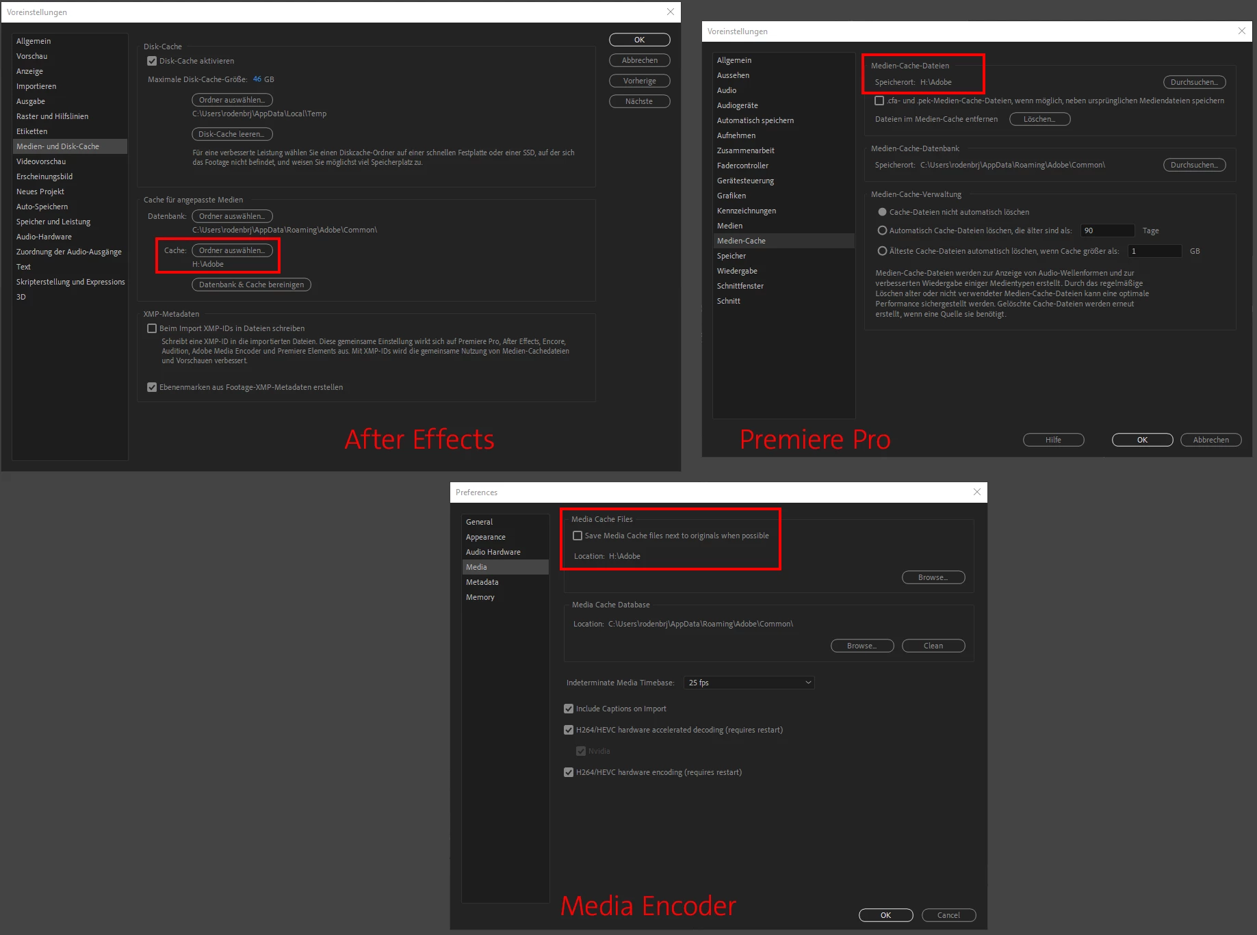Enable Beim Import XMP-IDs in Dateien schreiben
The image size is (1257, 935).
tap(152, 328)
